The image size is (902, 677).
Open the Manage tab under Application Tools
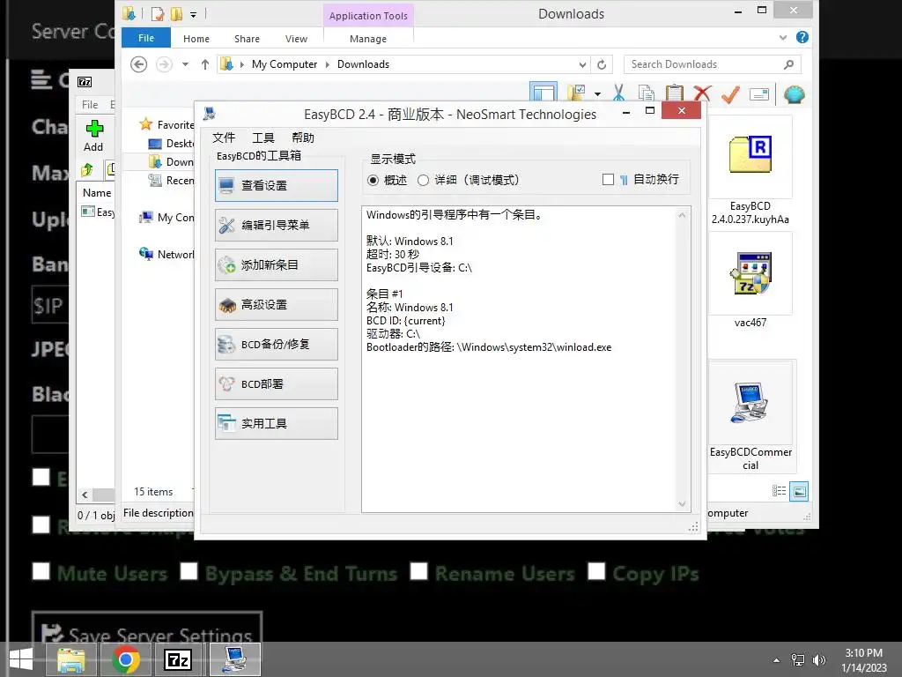coord(368,39)
